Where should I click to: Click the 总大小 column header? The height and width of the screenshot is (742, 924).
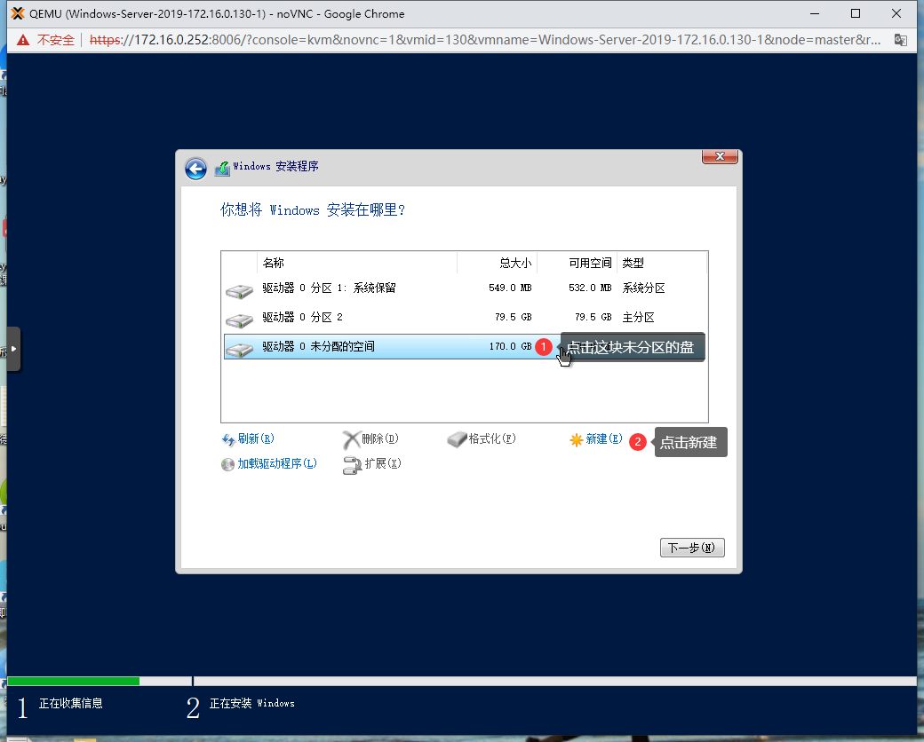click(x=497, y=263)
